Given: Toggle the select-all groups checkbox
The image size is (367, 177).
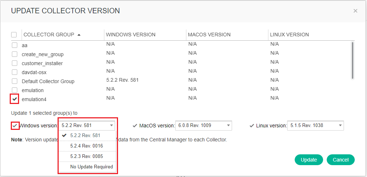Looking at the screenshot, I should pyautogui.click(x=14, y=35).
